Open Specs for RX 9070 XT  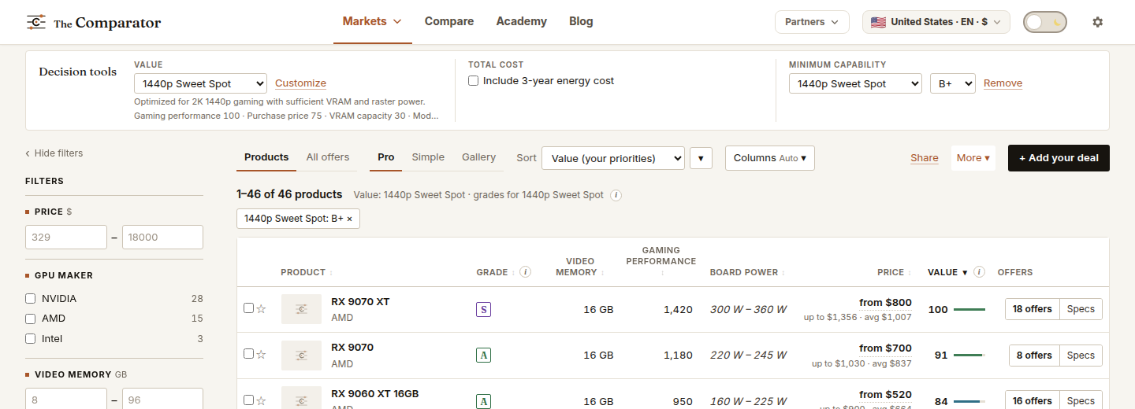(x=1081, y=309)
